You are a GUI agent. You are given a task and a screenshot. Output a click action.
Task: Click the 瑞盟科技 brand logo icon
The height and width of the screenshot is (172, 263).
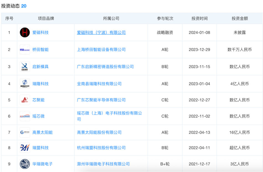click(x=25, y=148)
